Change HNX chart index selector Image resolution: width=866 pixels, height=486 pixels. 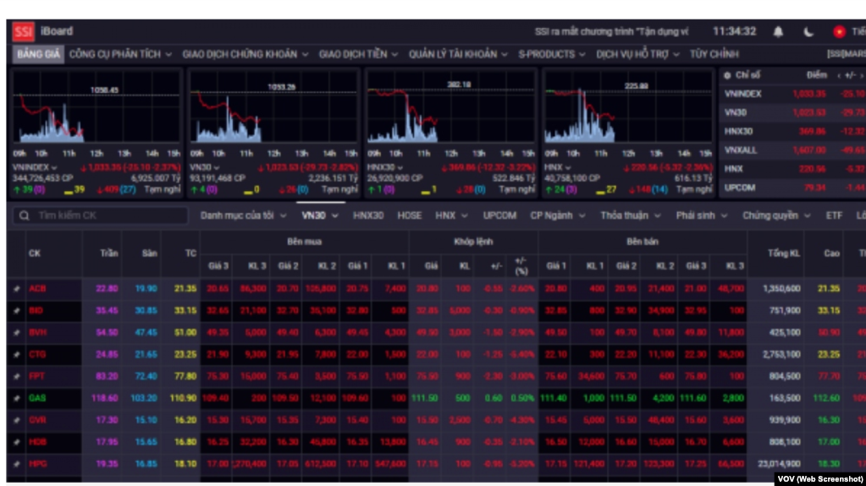pyautogui.click(x=559, y=167)
